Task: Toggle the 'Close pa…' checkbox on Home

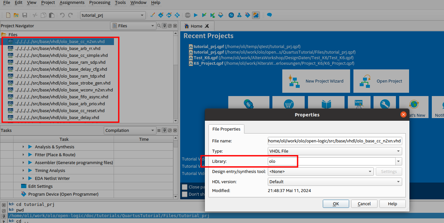Action: click(x=185, y=187)
